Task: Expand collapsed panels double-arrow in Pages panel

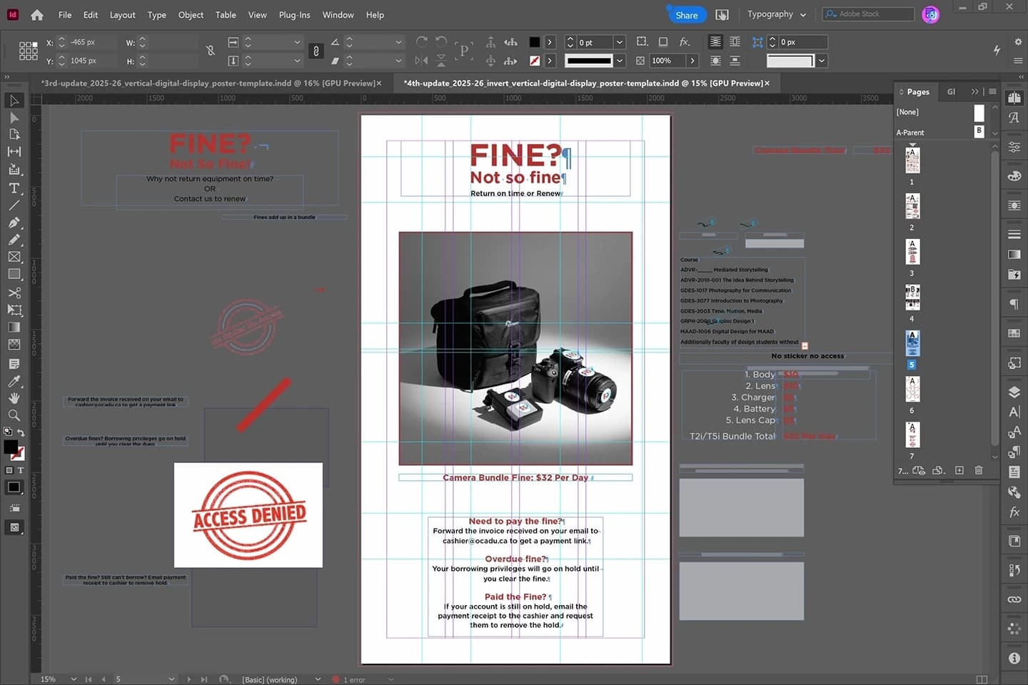Action: tap(975, 91)
